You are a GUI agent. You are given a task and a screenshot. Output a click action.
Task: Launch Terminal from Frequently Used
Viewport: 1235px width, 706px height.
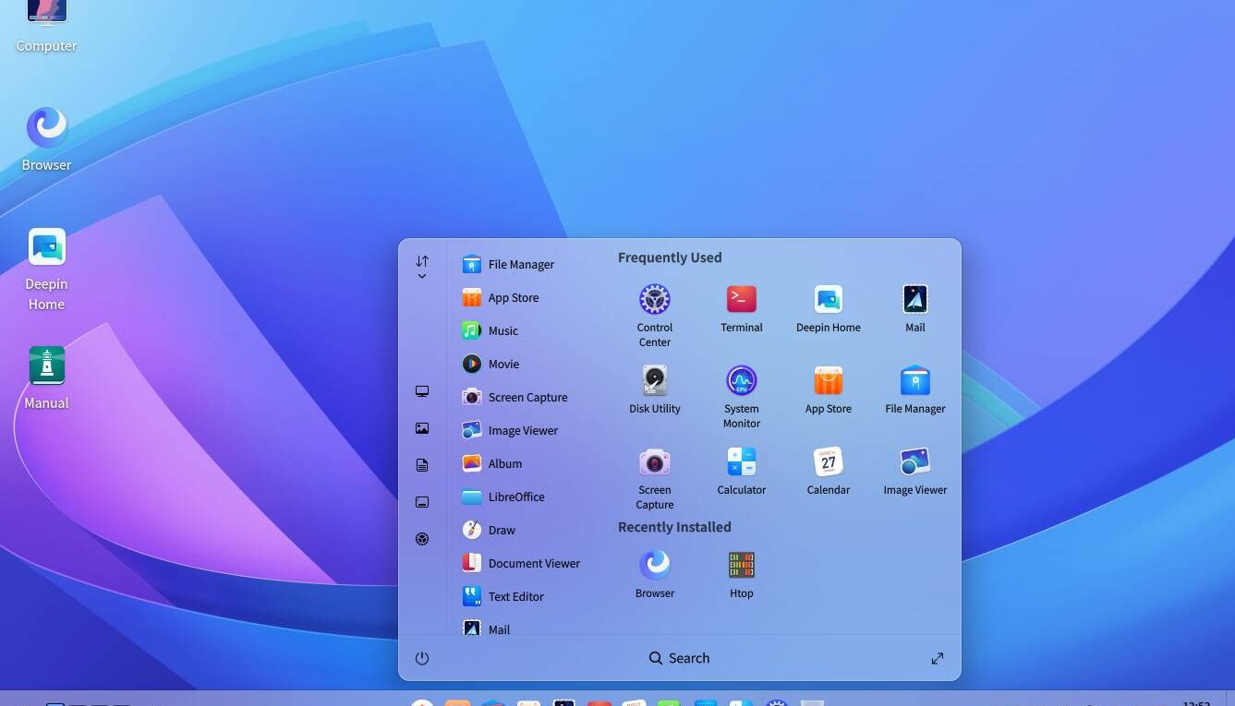click(742, 307)
